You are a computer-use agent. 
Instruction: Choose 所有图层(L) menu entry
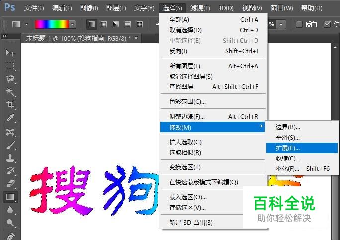[213, 66]
